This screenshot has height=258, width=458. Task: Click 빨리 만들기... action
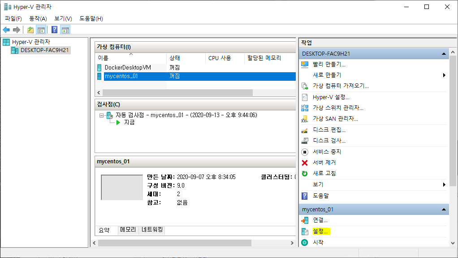[x=329, y=64]
